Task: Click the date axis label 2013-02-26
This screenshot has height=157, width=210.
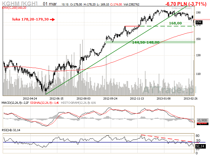Action: pyautogui.click(x=190, y=99)
